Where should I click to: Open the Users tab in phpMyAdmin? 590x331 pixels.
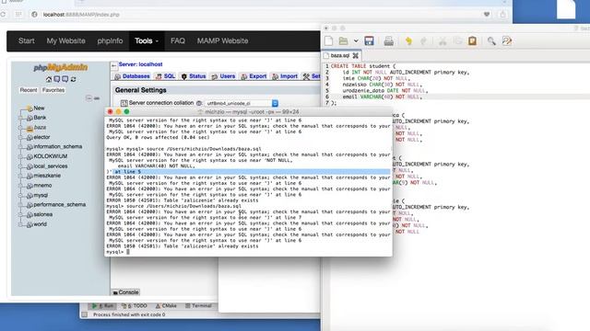(223, 76)
